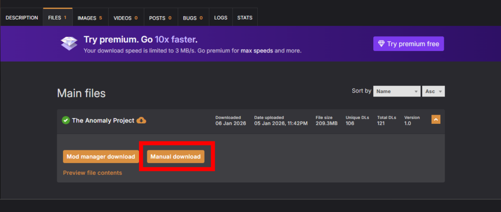Click the premium diamond icon in banner
Viewport: 501px width, 212px height.
coord(69,44)
